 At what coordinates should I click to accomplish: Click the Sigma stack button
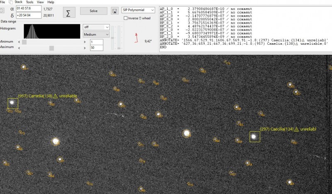point(69,13)
